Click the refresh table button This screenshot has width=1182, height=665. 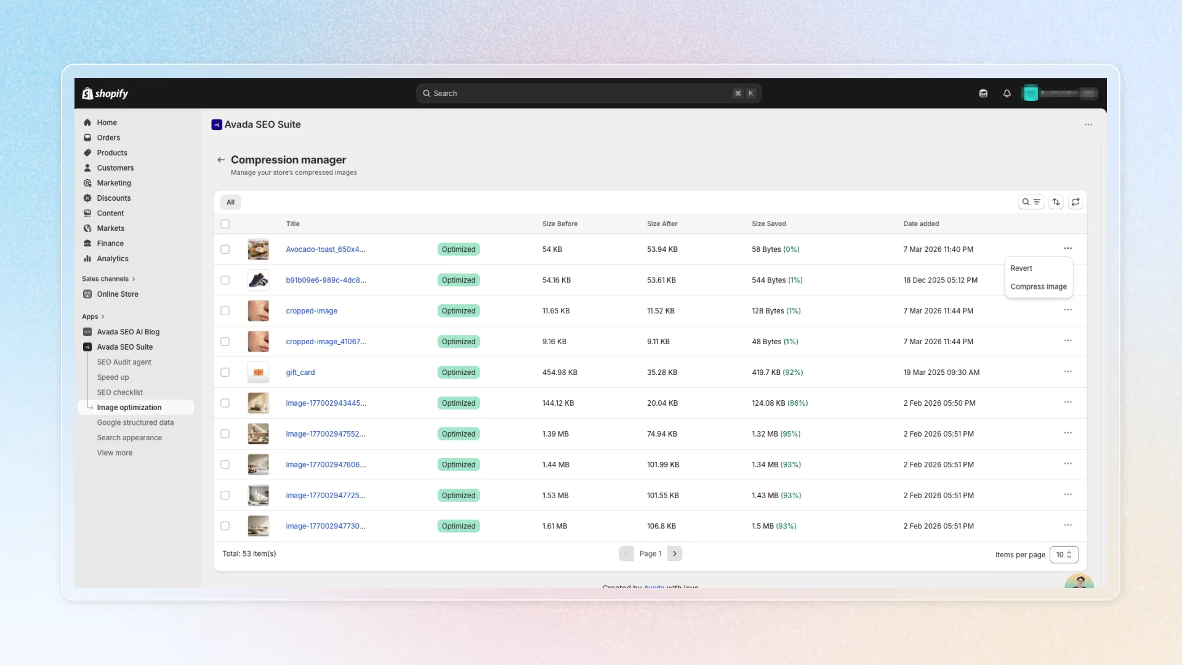[x=1075, y=202]
